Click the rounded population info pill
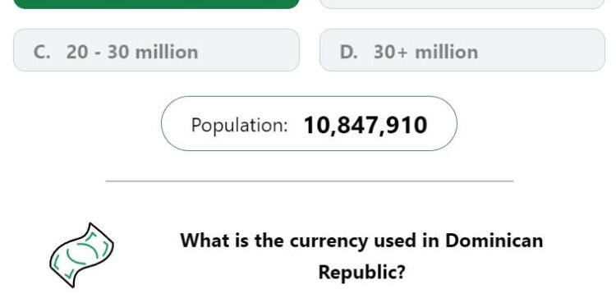Screen dimensions: 616x308 (309, 123)
